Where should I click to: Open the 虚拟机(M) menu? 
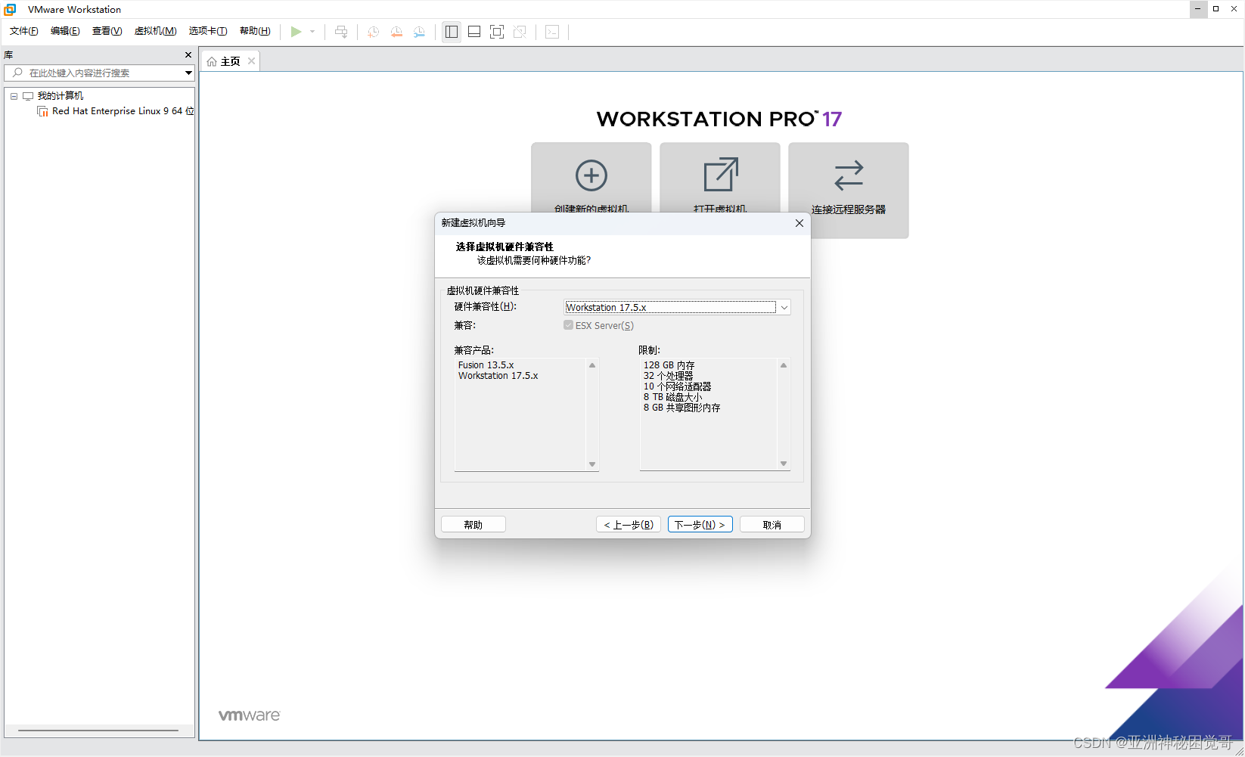pyautogui.click(x=155, y=31)
